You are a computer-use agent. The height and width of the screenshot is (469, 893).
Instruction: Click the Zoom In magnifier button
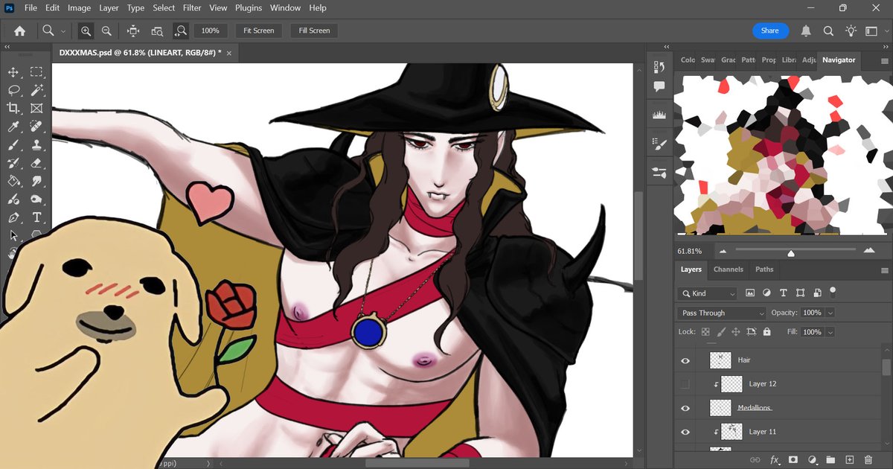86,31
